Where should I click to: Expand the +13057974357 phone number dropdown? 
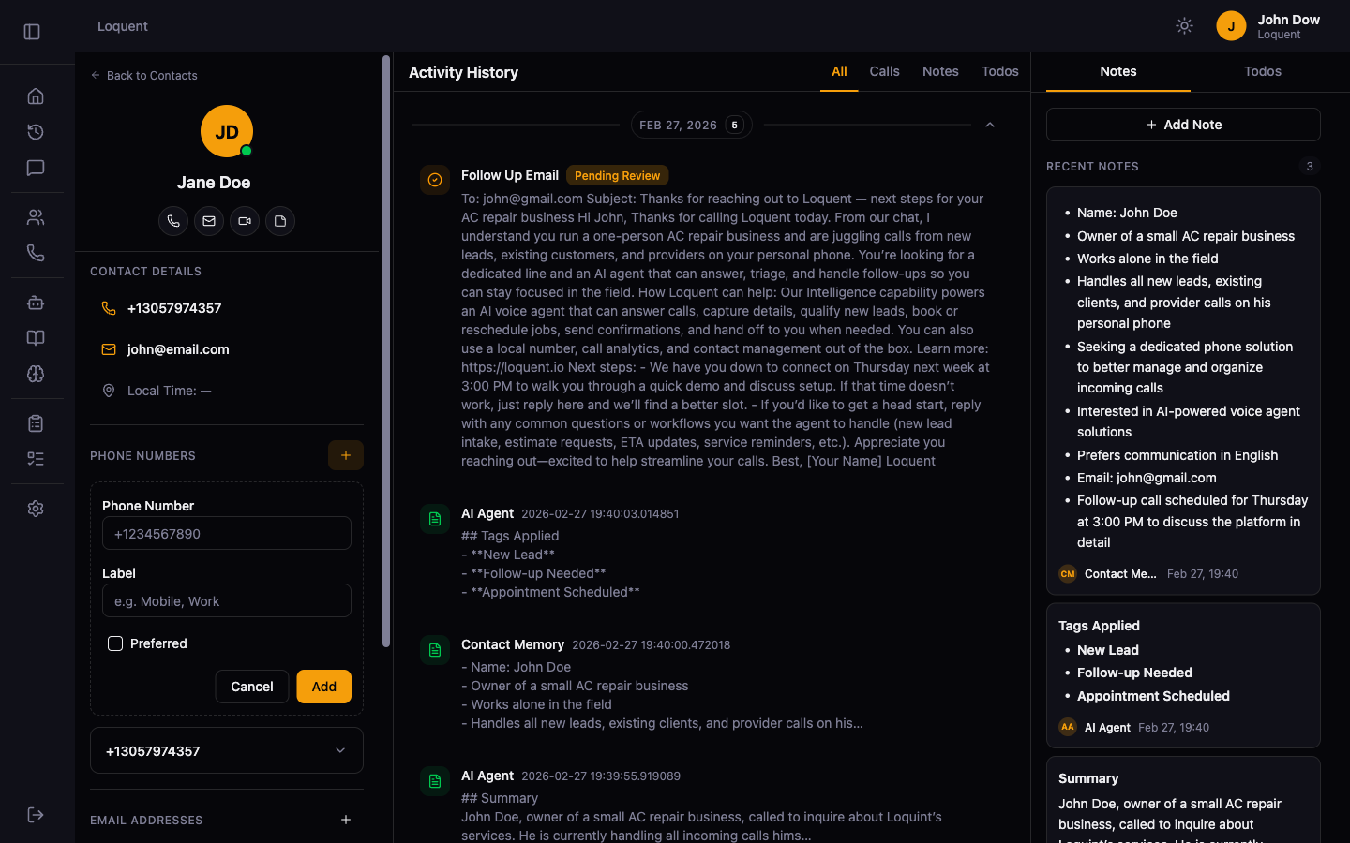(x=340, y=750)
